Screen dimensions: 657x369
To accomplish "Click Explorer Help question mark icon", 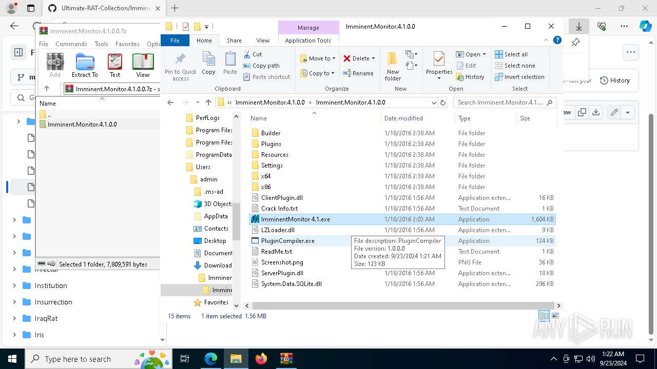I will pos(557,40).
